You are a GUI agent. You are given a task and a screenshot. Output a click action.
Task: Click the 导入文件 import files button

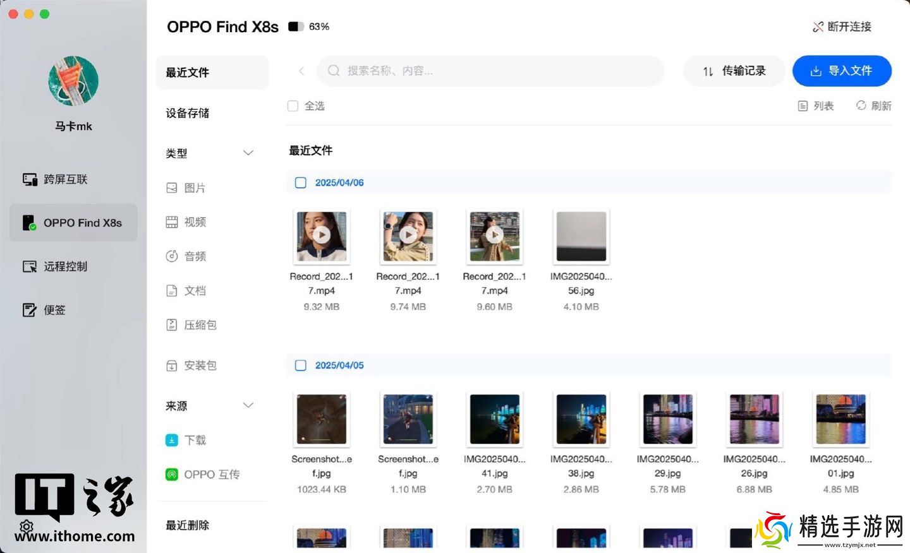[x=842, y=71]
